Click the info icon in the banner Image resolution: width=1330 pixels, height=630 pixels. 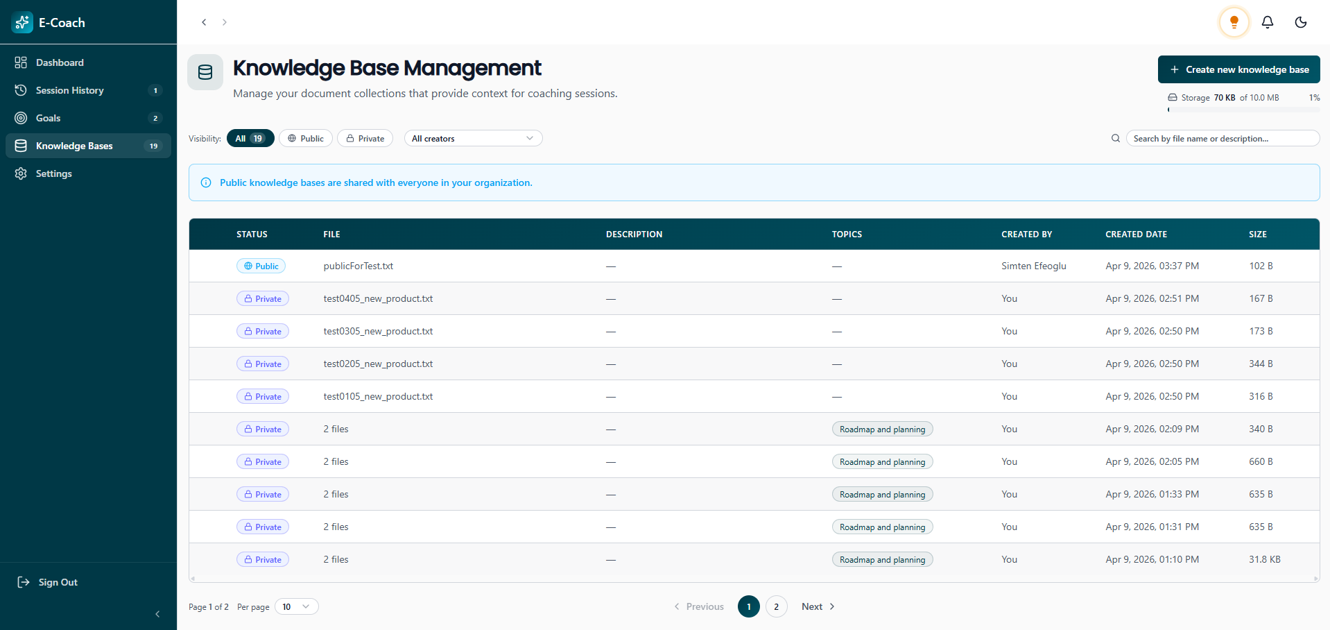pos(206,182)
